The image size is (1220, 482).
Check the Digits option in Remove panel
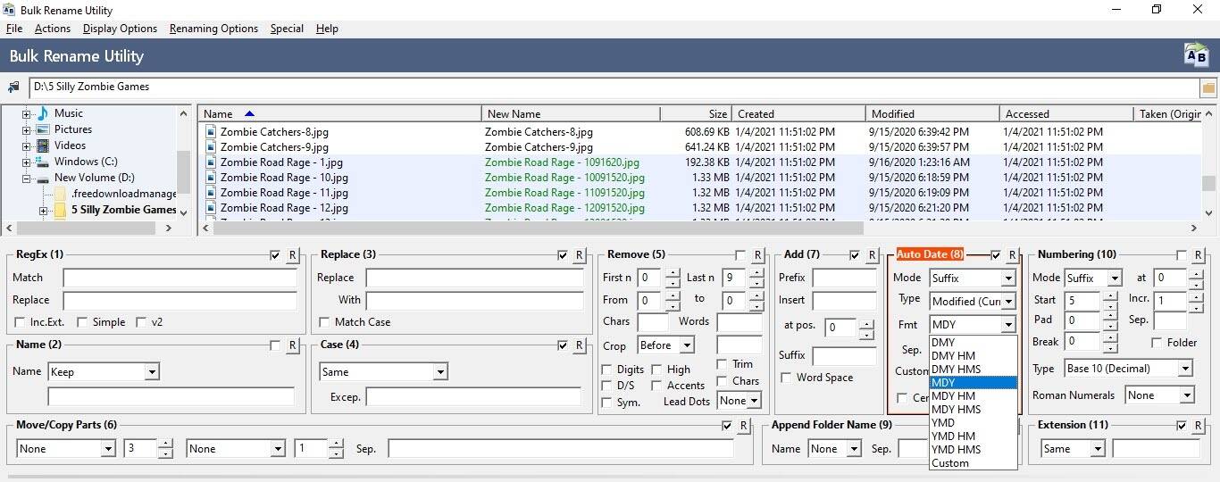(608, 370)
